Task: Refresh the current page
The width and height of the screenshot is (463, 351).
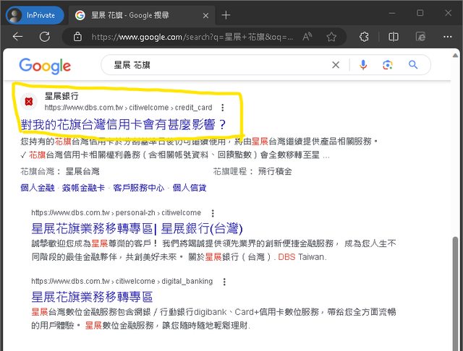Action: (x=46, y=37)
